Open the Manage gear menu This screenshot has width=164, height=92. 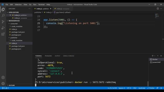pyautogui.click(x=3, y=84)
